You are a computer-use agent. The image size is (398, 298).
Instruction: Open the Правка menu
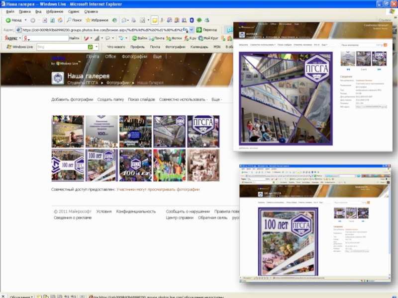point(24,11)
